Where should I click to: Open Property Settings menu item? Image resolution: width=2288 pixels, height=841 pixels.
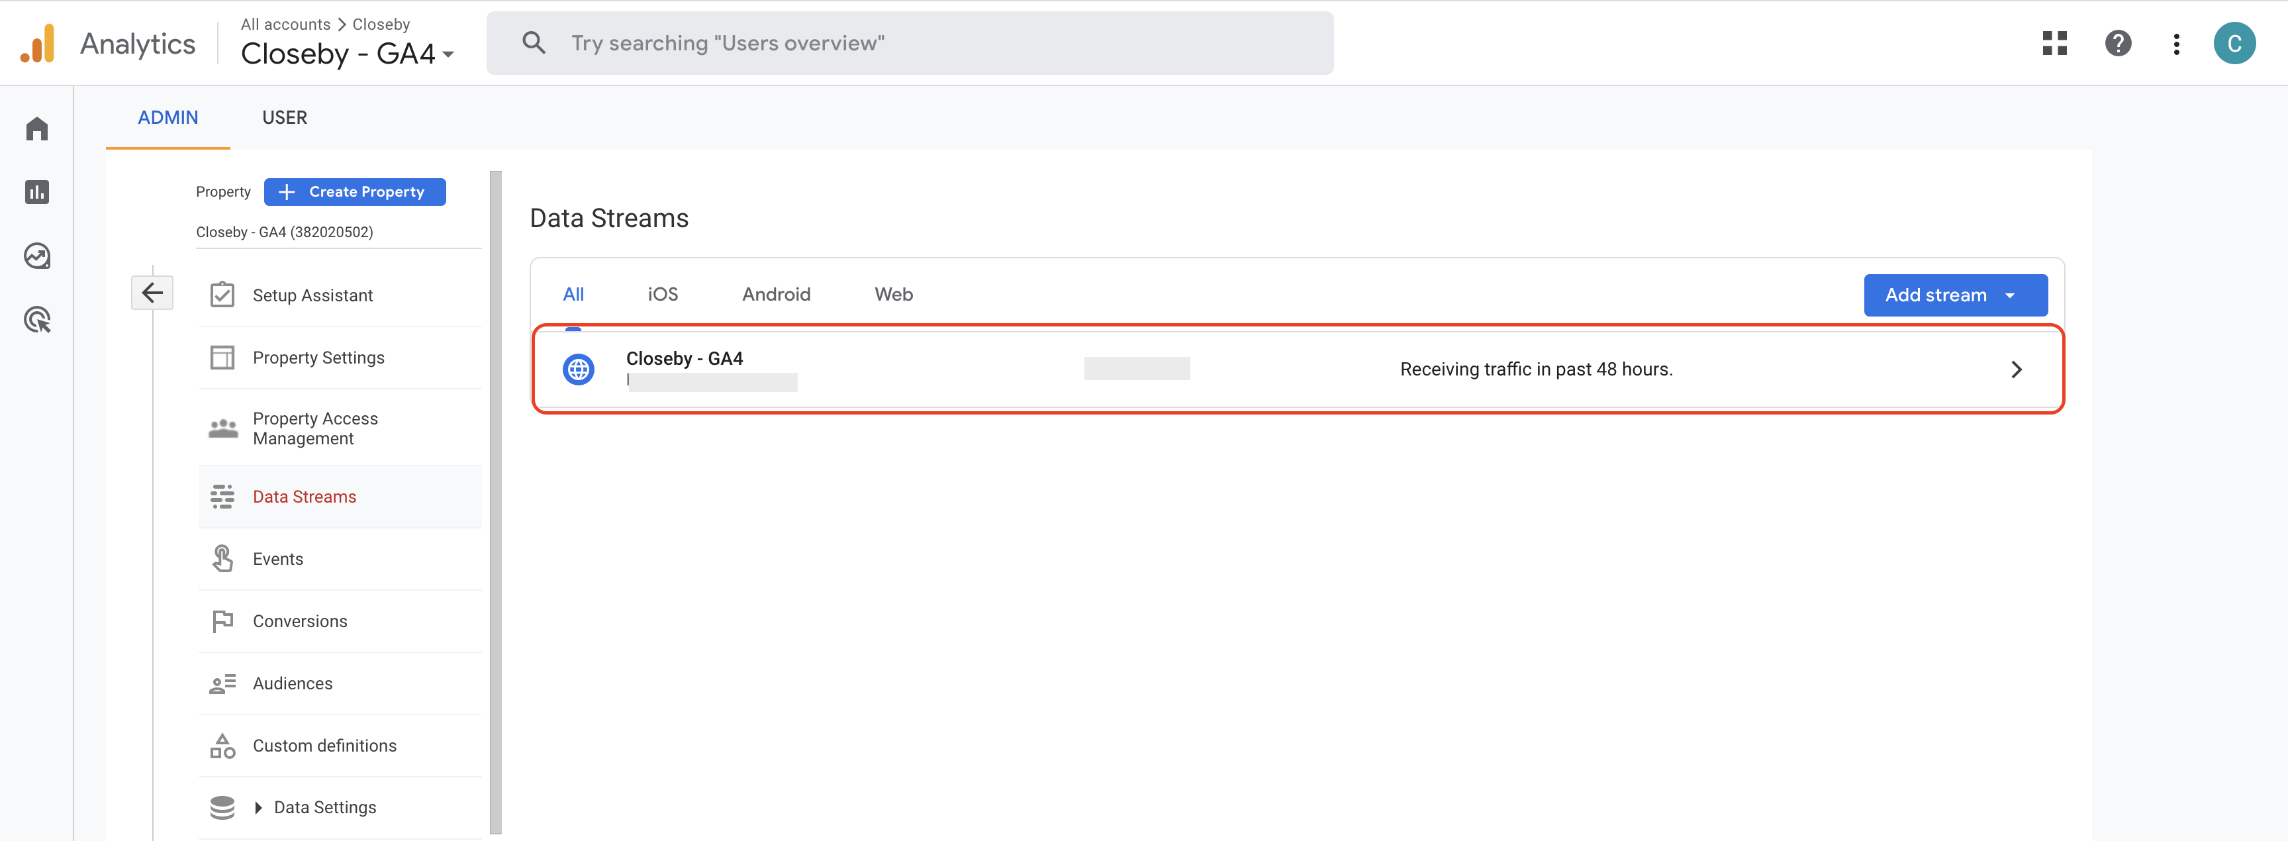pyautogui.click(x=340, y=357)
